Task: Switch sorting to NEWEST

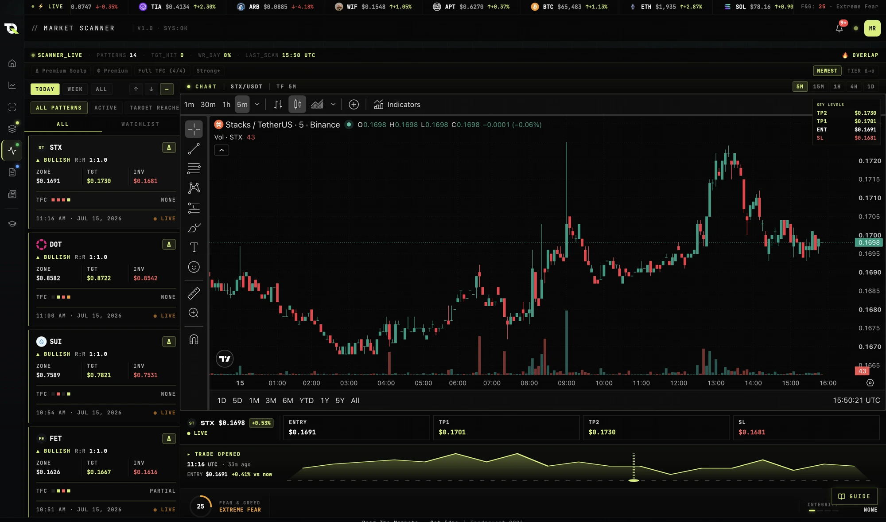Action: 827,71
